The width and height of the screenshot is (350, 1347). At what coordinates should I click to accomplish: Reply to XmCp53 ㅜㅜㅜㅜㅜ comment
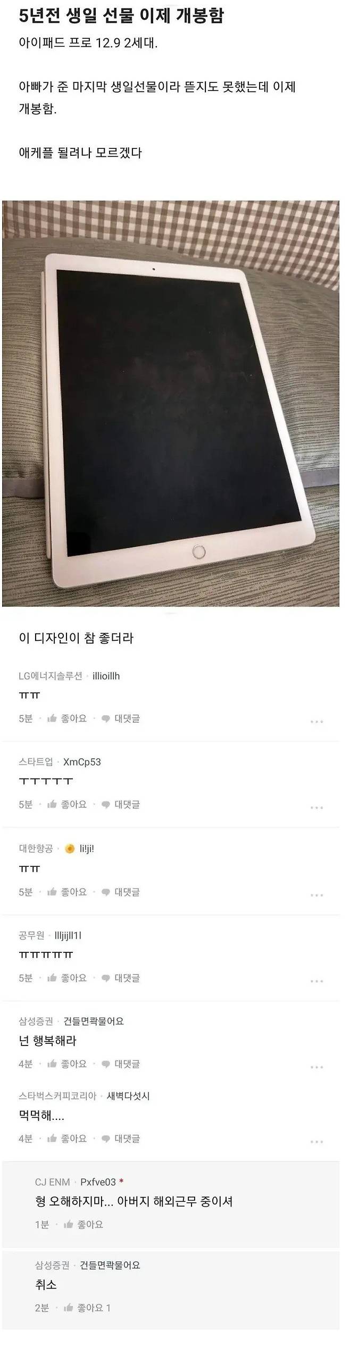click(121, 805)
